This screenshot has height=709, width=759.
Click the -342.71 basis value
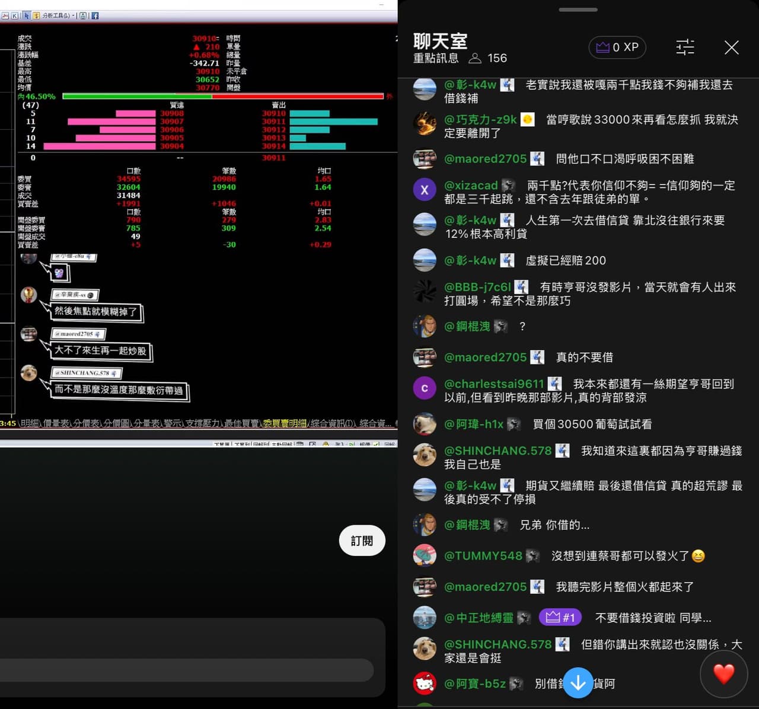(205, 63)
